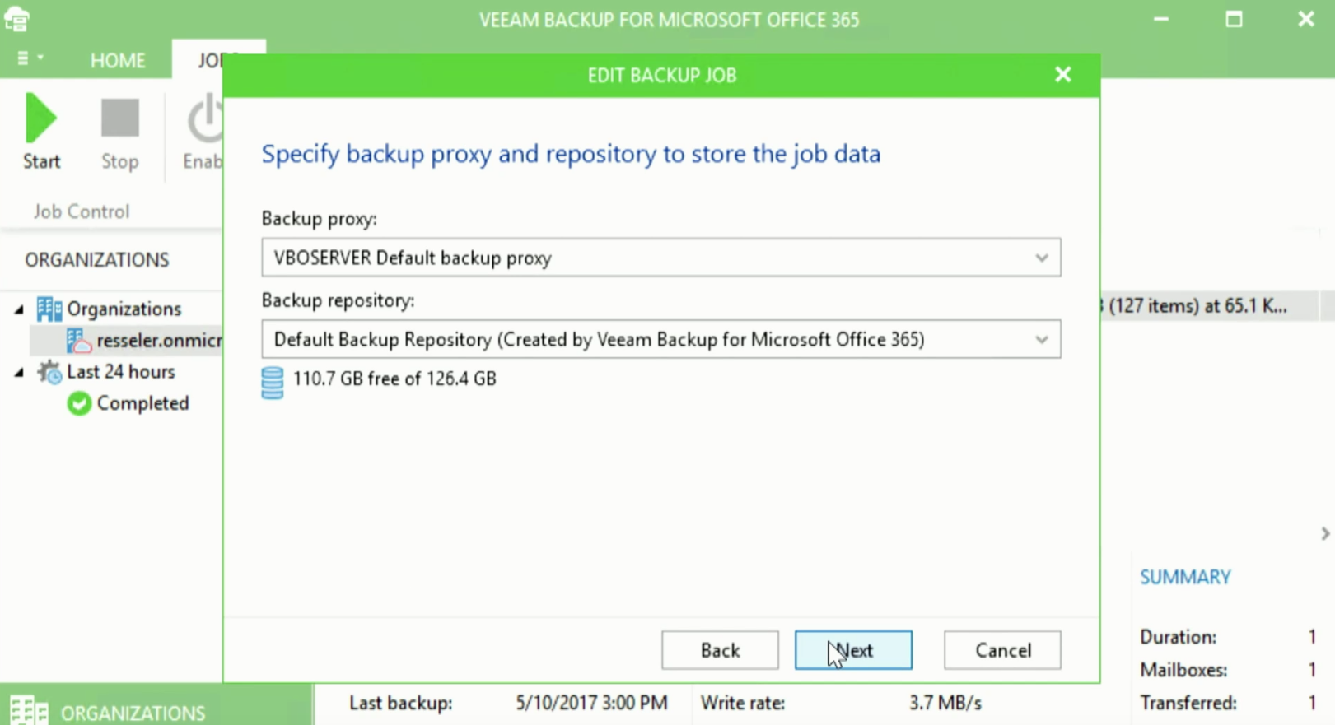
Task: Click the 'Backup repository:' label
Action: click(338, 300)
